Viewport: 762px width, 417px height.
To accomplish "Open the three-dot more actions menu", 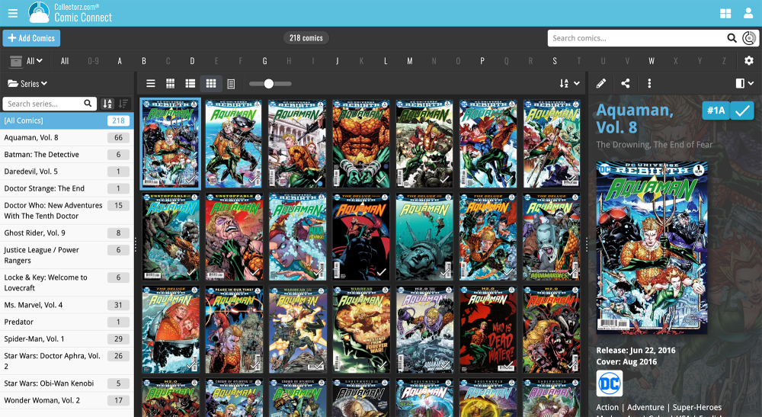I will 649,84.
